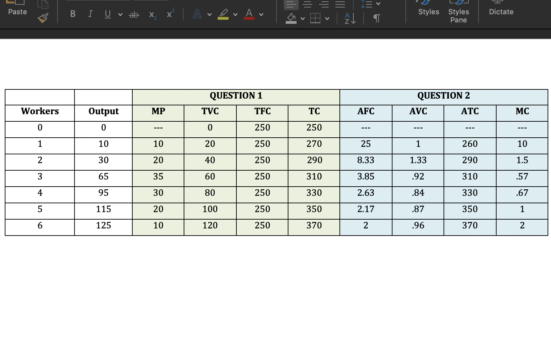Apply subscript formatting
This screenshot has width=551, height=361.
click(152, 15)
